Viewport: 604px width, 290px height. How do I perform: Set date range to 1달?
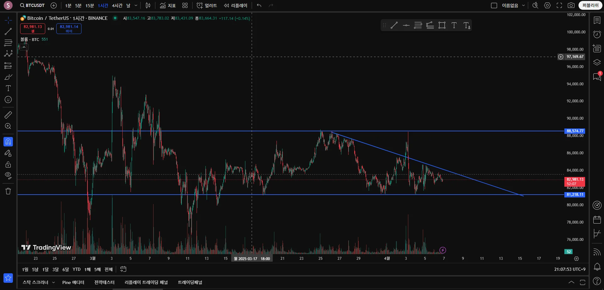tap(45, 269)
